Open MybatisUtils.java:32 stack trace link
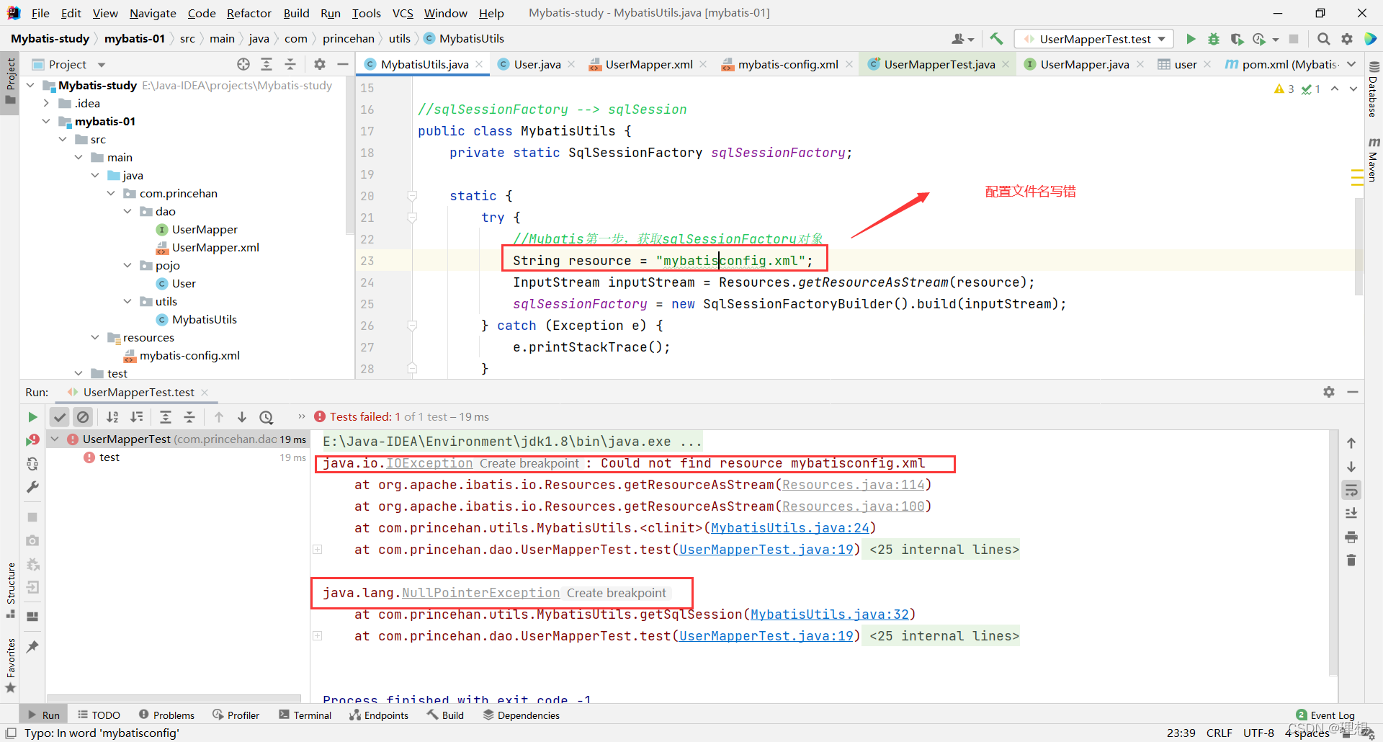Image resolution: width=1383 pixels, height=742 pixels. point(830,614)
